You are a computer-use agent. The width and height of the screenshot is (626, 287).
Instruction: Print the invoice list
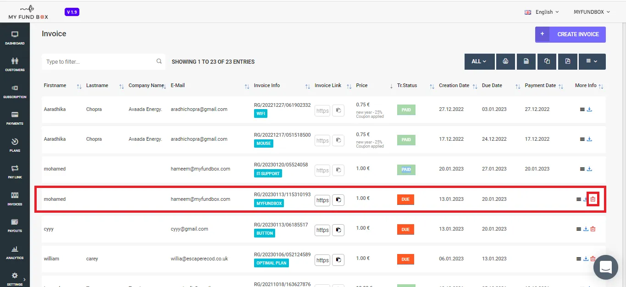click(x=505, y=61)
